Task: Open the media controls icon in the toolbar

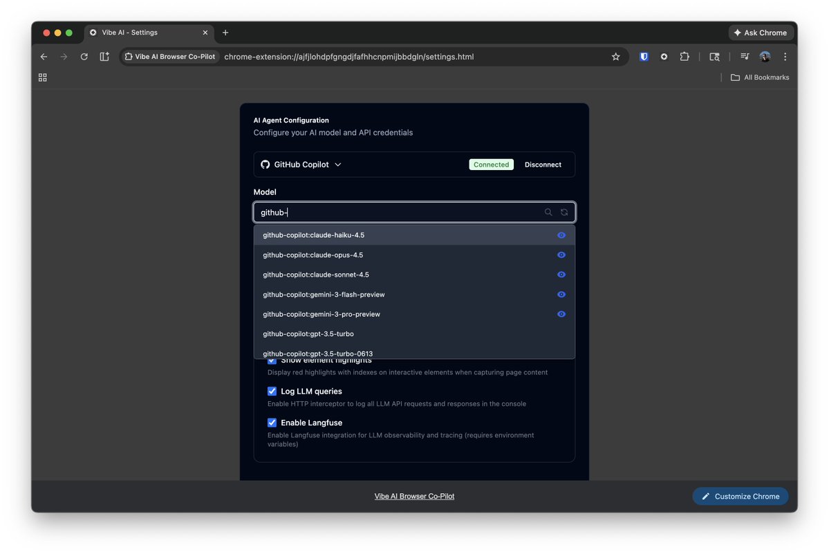Action: point(744,57)
